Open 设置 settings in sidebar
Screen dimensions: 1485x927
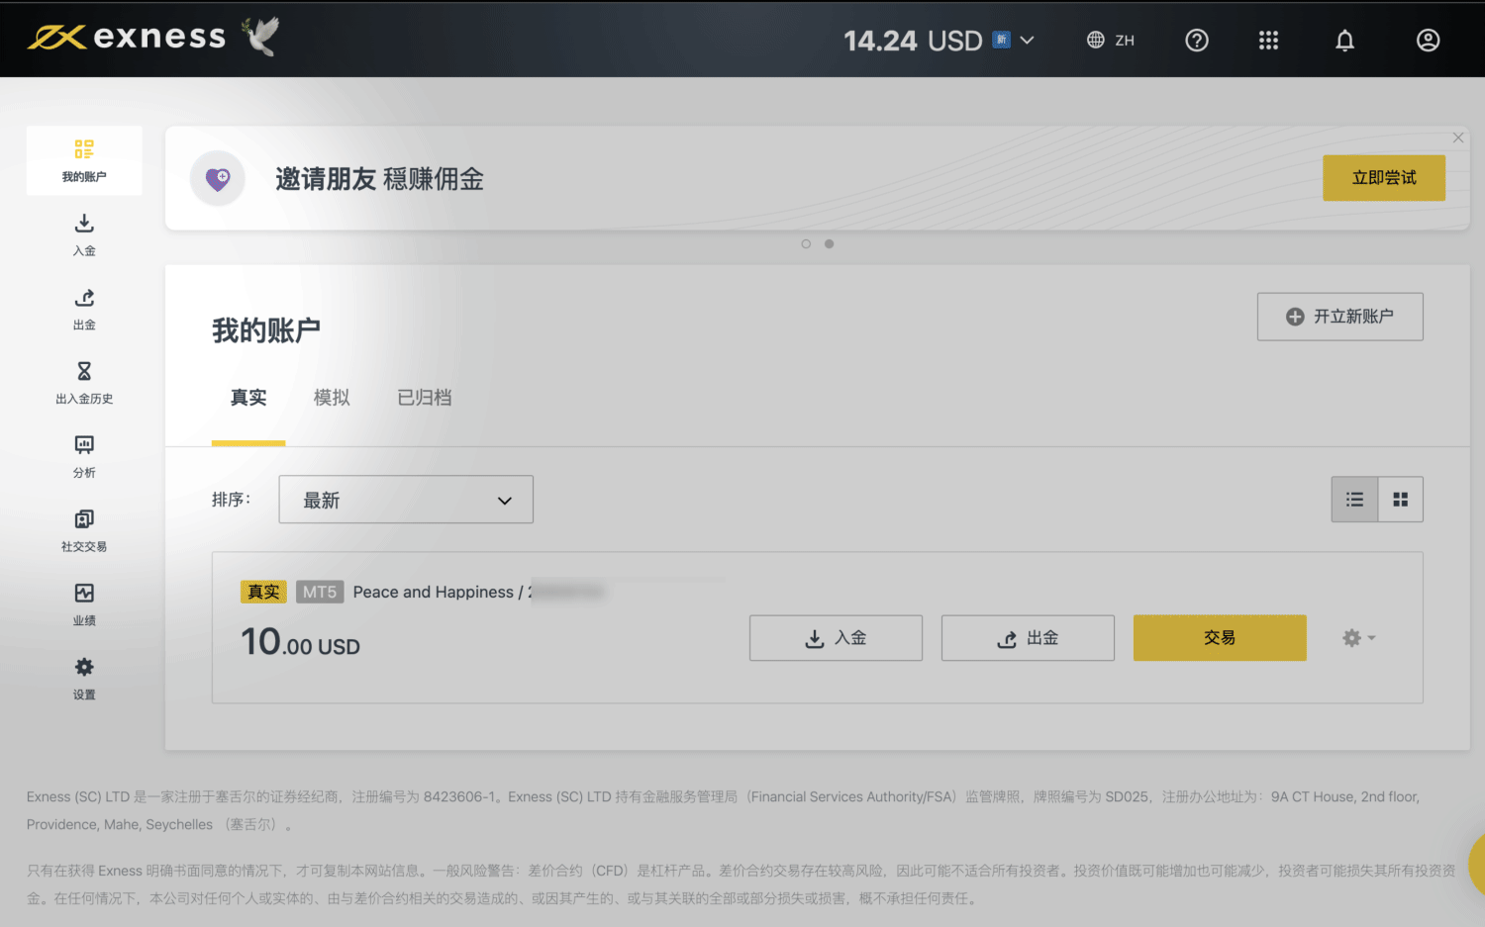coord(84,679)
